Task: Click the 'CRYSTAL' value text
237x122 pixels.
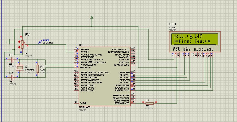Action: pyautogui.click(x=29, y=70)
